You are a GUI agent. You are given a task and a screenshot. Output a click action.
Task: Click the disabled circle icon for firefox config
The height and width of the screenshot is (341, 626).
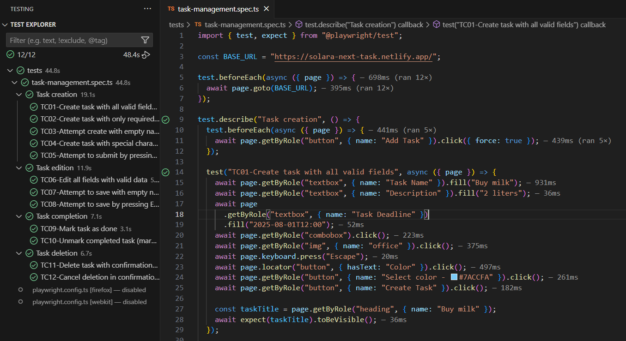pyautogui.click(x=20, y=290)
